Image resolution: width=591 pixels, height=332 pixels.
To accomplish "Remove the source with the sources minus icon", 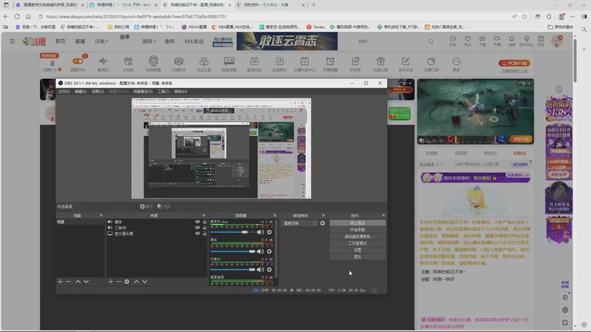I will (x=118, y=282).
